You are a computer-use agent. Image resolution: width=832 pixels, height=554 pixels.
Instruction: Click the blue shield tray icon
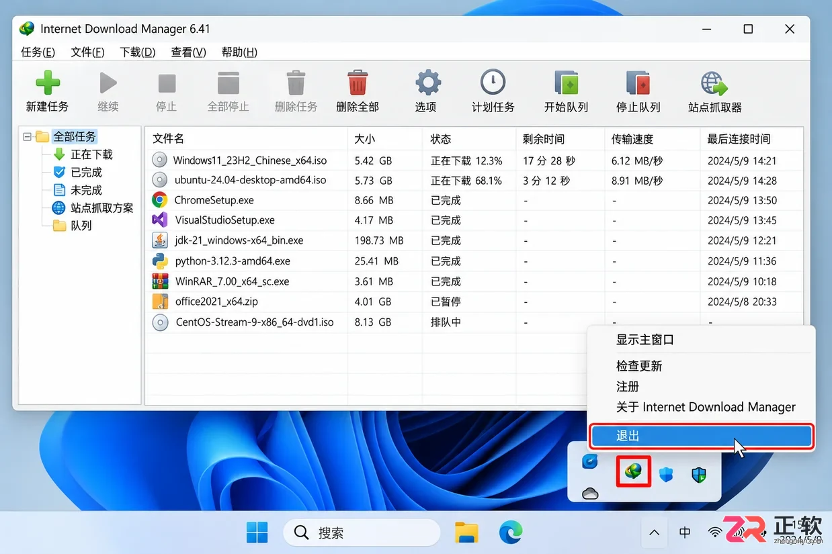tap(666, 475)
